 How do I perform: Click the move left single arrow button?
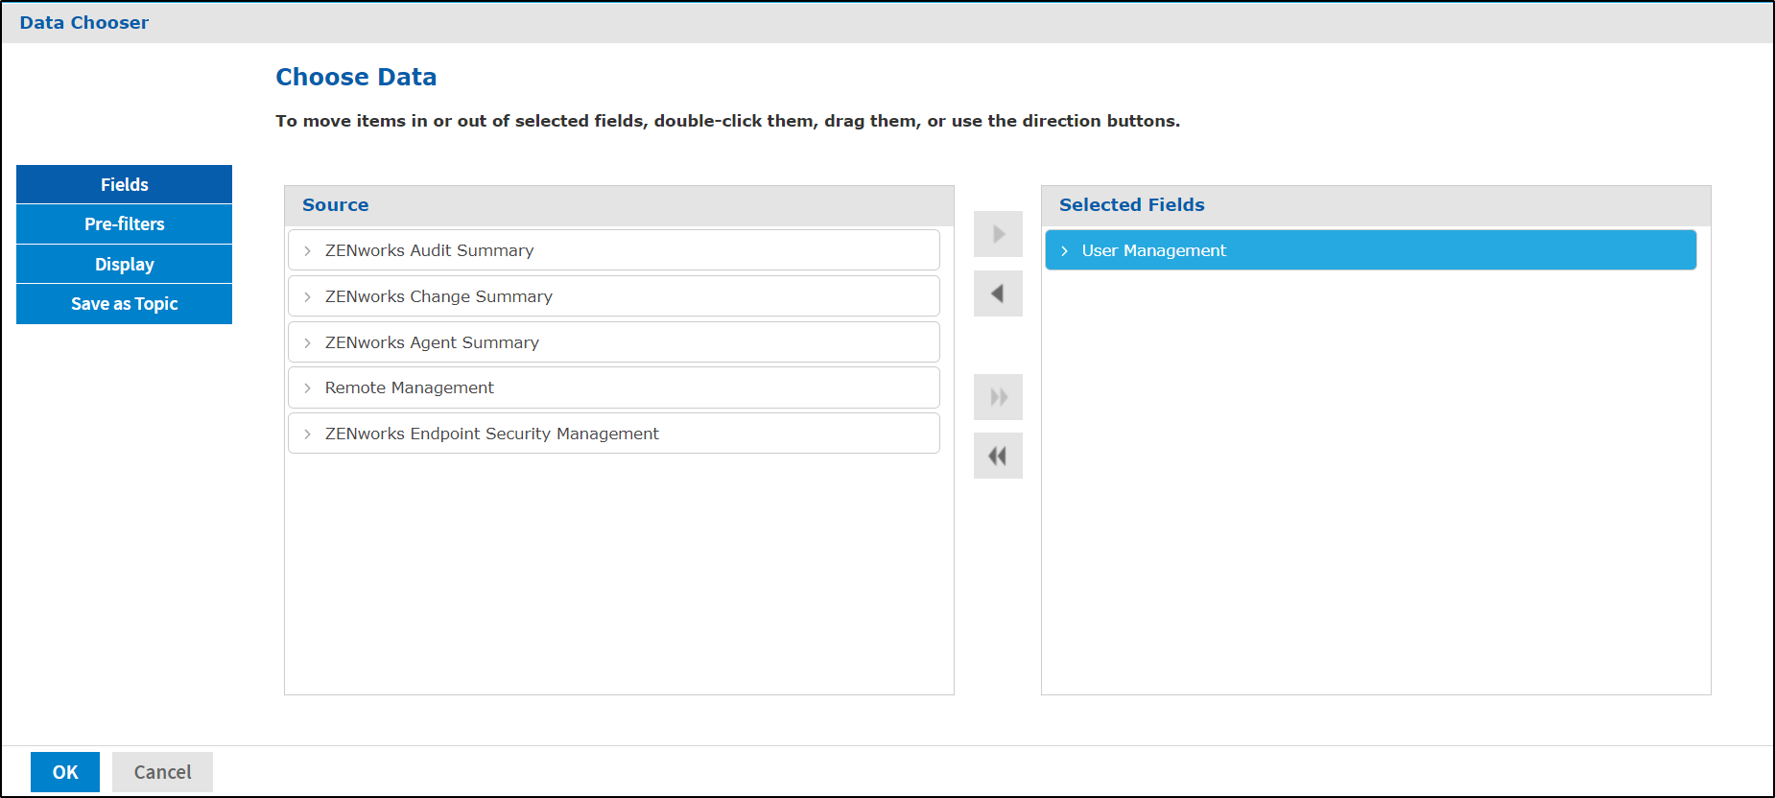pos(998,293)
